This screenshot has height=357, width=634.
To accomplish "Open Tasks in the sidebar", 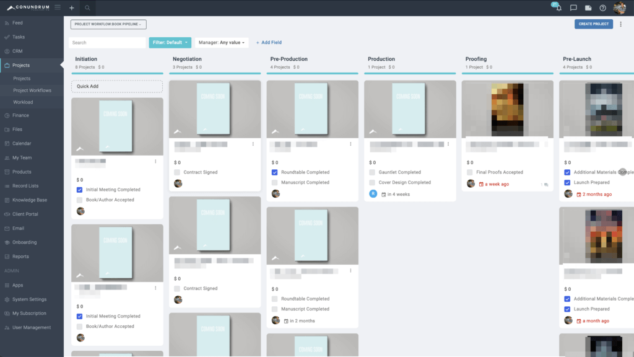I will pos(19,37).
